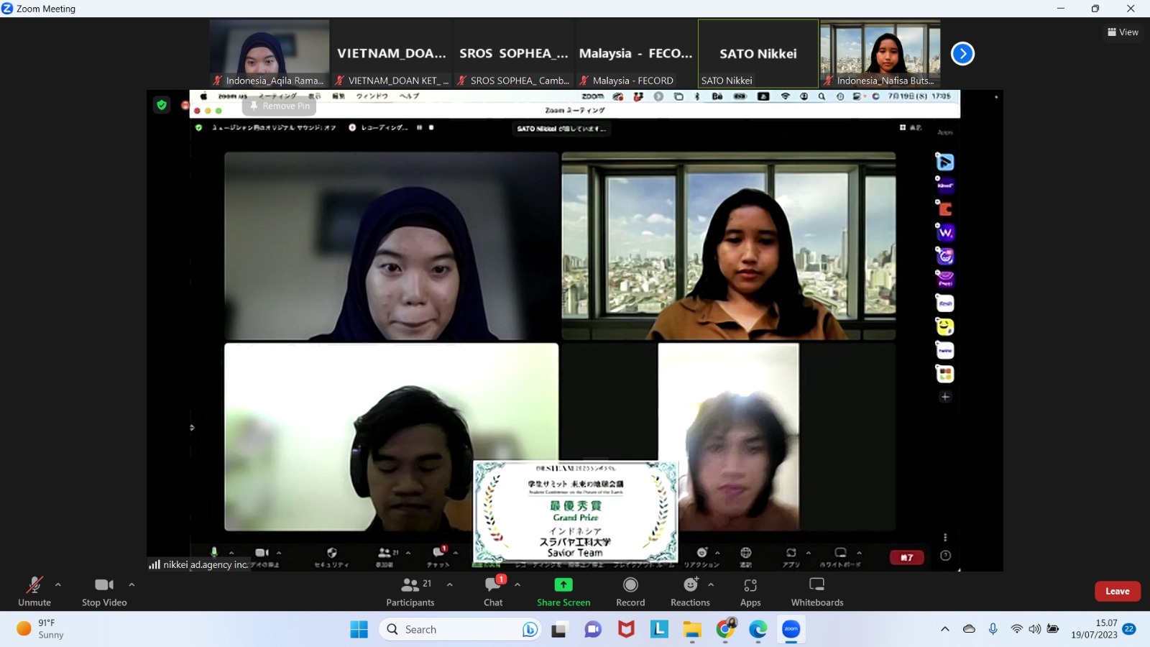
Task: Open the Reactions menu
Action: tap(690, 591)
